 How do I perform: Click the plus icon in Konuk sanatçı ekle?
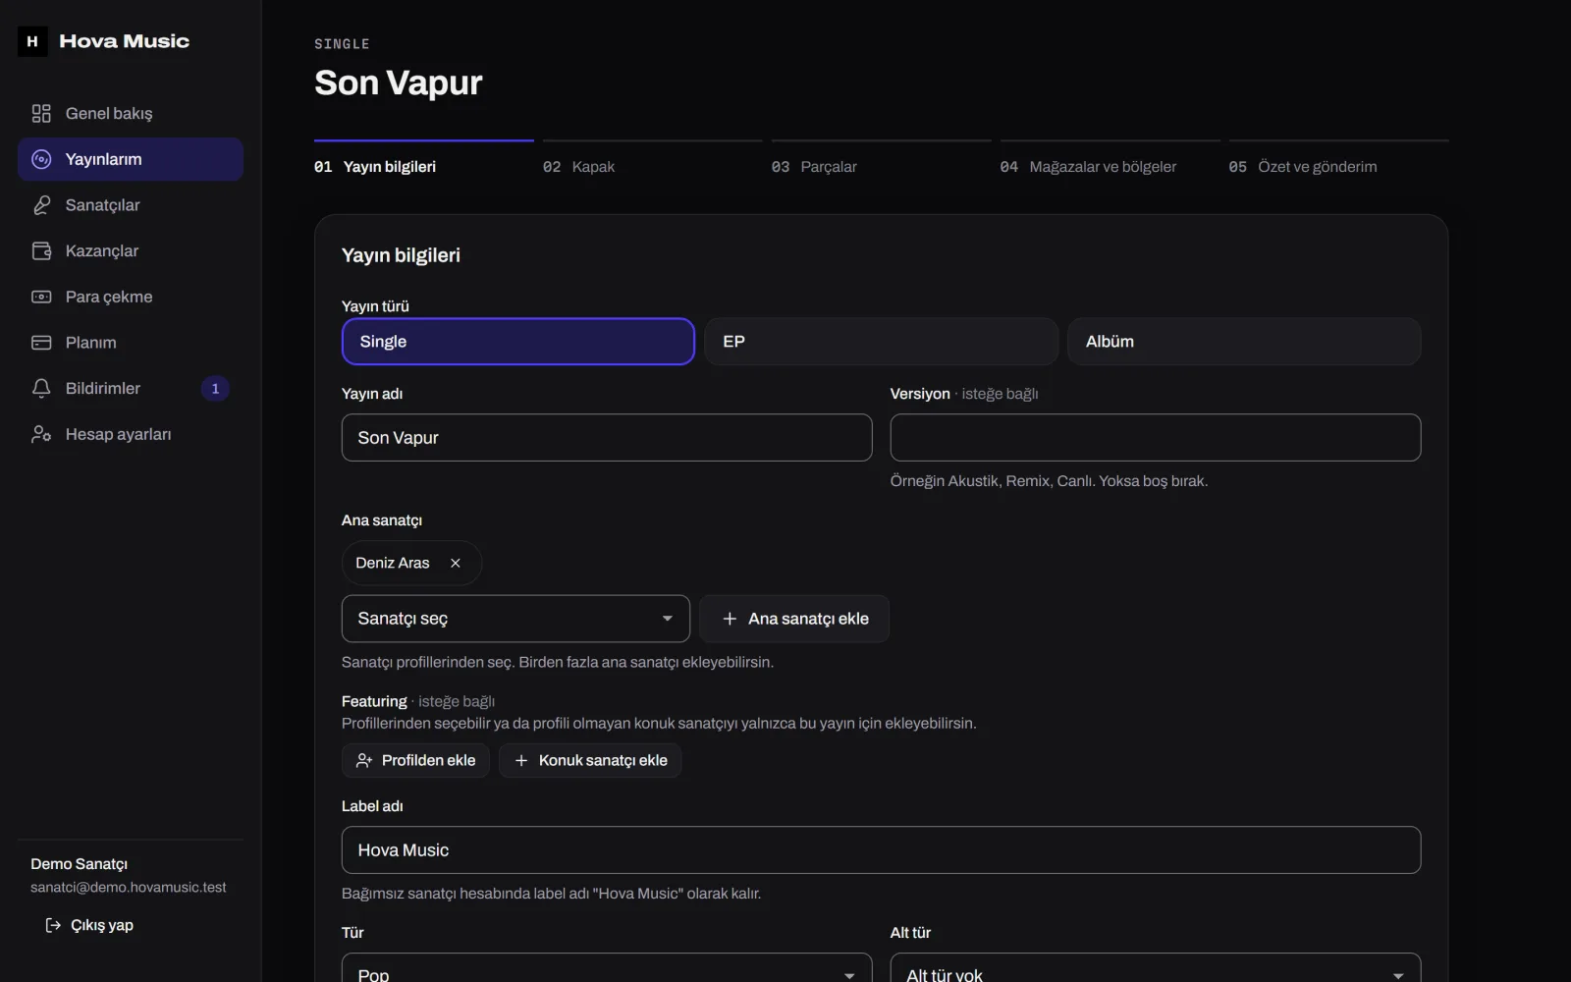[521, 760]
